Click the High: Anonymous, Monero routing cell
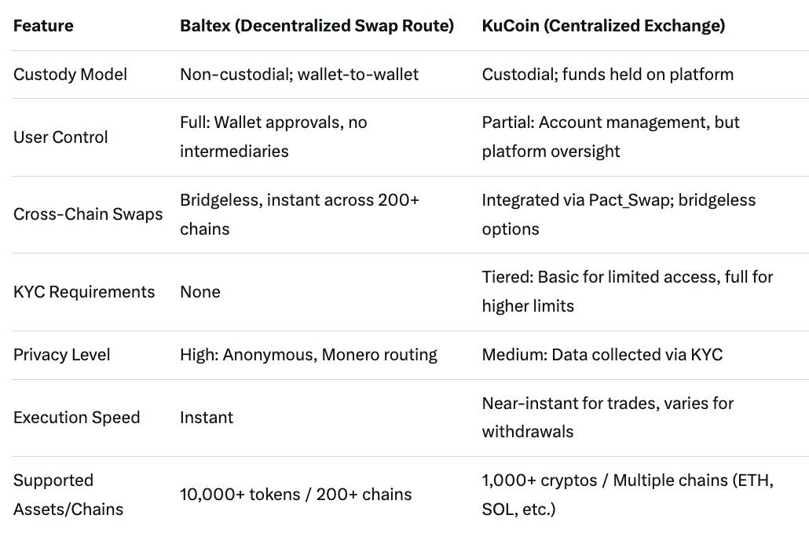Image resolution: width=809 pixels, height=537 pixels. [308, 355]
